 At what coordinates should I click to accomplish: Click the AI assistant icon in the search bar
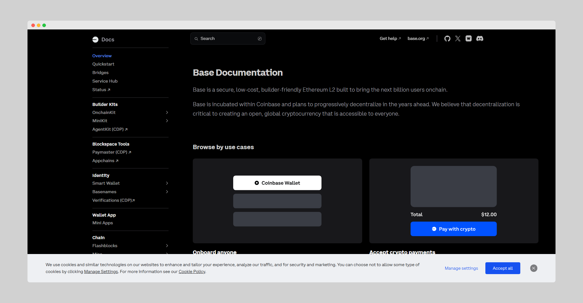(260, 39)
